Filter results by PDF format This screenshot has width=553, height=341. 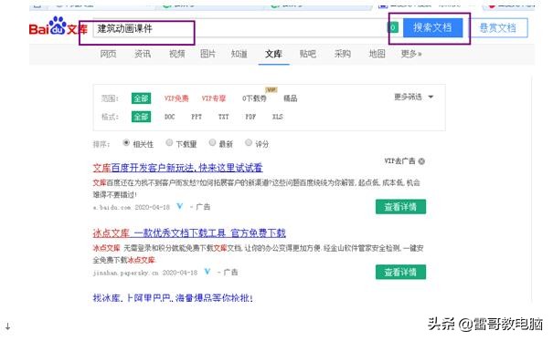tap(250, 117)
